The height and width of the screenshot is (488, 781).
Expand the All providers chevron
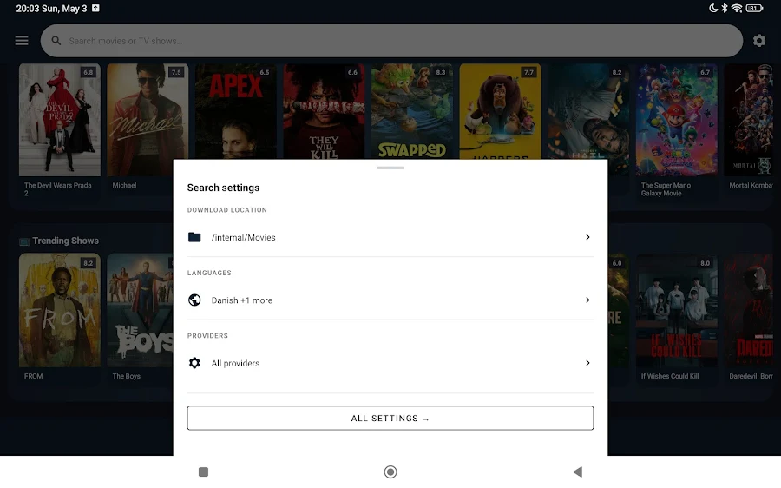[587, 363]
